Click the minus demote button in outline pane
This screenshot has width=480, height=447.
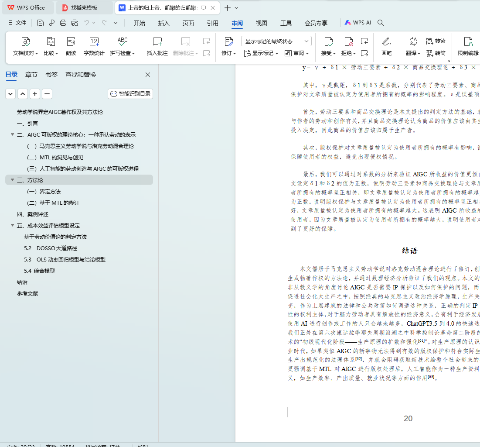47,94
